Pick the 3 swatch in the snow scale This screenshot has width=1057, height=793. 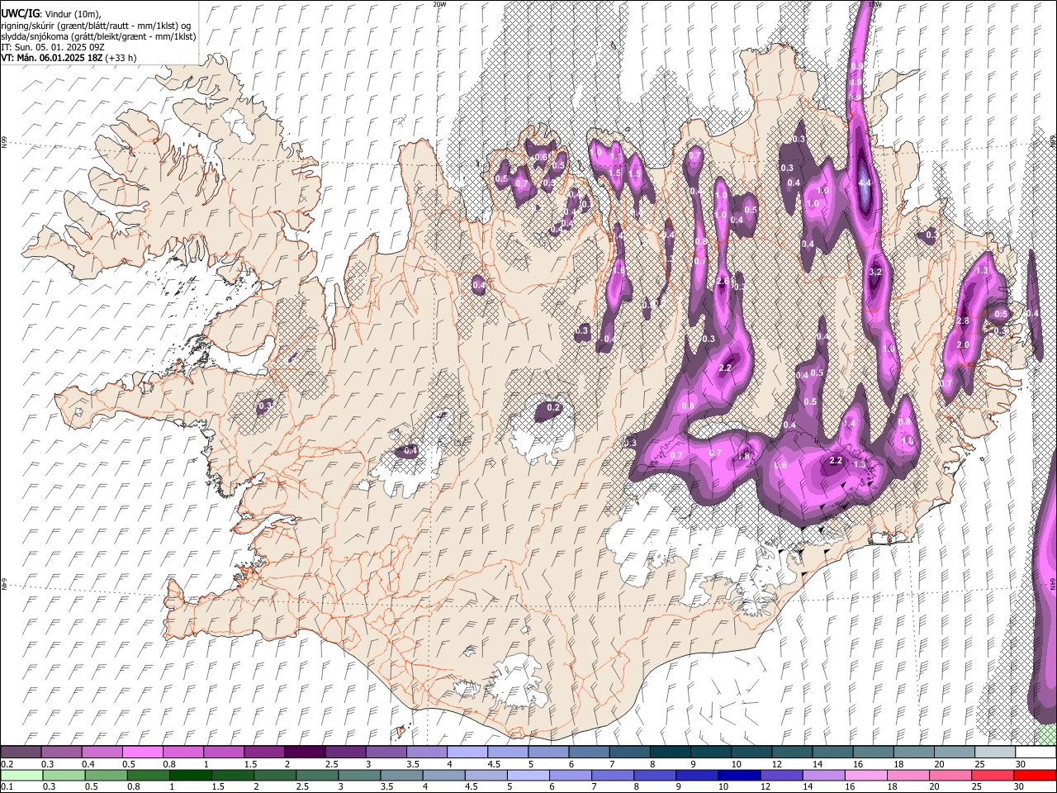click(386, 753)
